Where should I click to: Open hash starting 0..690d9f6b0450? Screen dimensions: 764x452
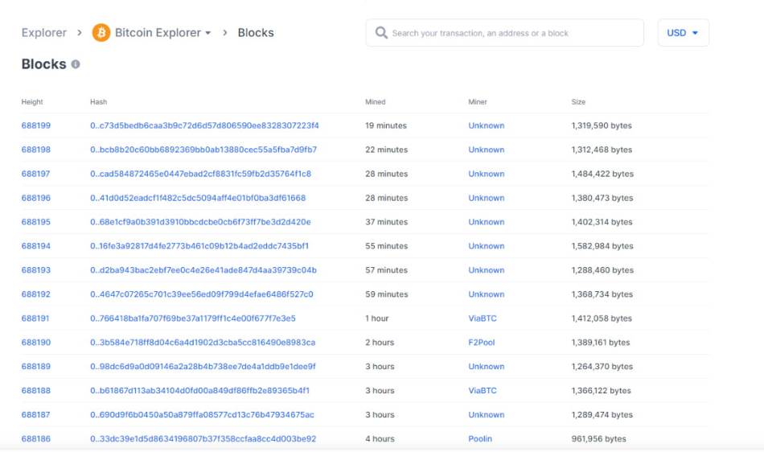202,415
